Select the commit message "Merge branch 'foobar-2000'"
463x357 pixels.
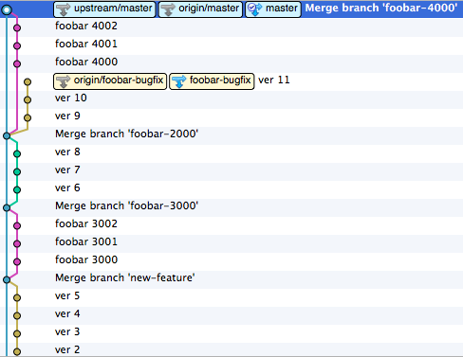[126, 134]
